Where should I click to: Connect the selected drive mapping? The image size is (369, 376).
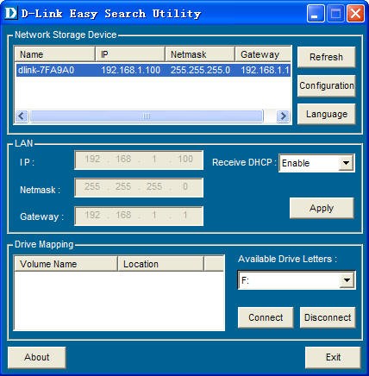click(266, 317)
